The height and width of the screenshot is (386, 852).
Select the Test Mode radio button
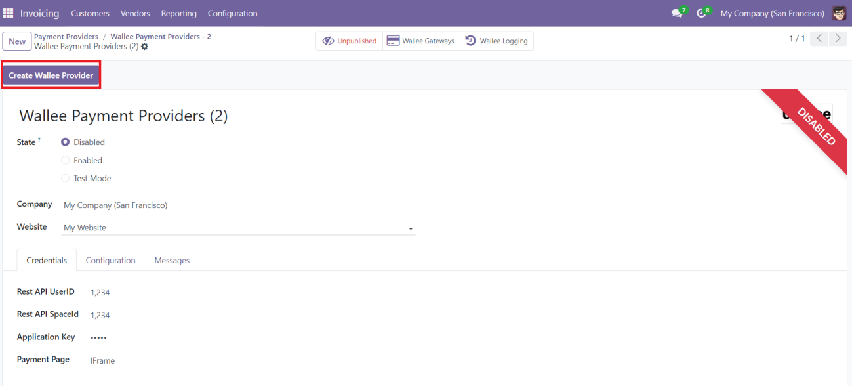coord(65,178)
